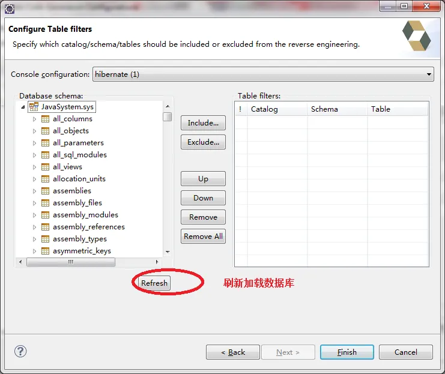The image size is (445, 374).
Task: Click the all_sql_modules table icon
Action: click(x=45, y=155)
